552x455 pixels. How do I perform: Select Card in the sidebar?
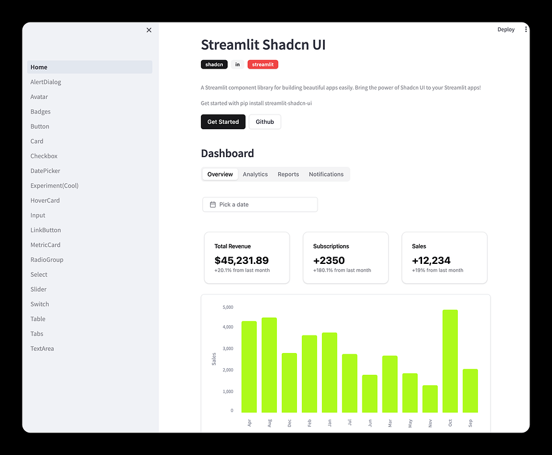click(90, 141)
